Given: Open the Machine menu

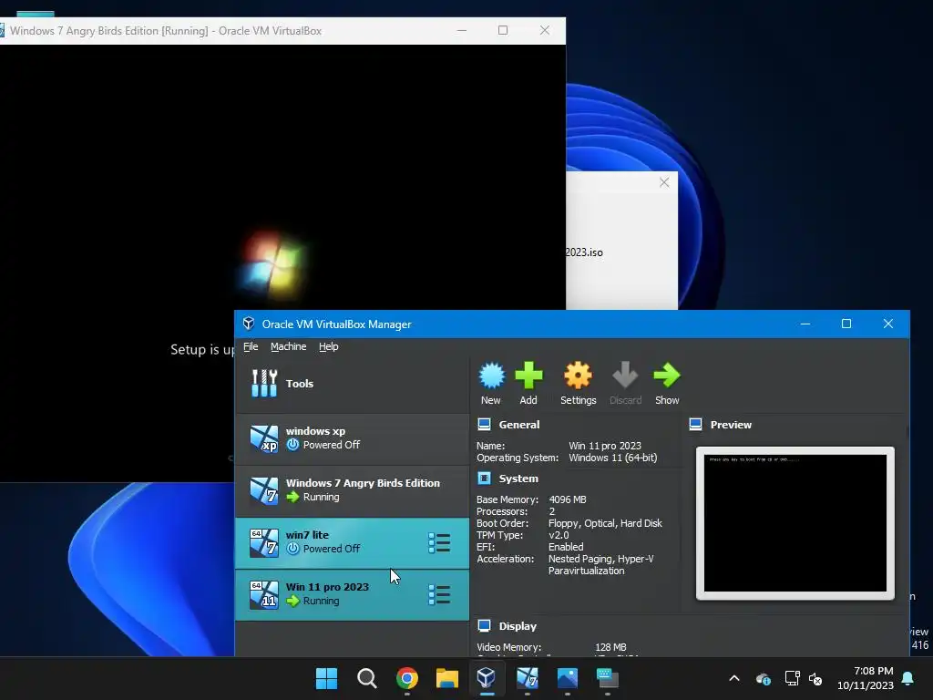Looking at the screenshot, I should pos(289,346).
